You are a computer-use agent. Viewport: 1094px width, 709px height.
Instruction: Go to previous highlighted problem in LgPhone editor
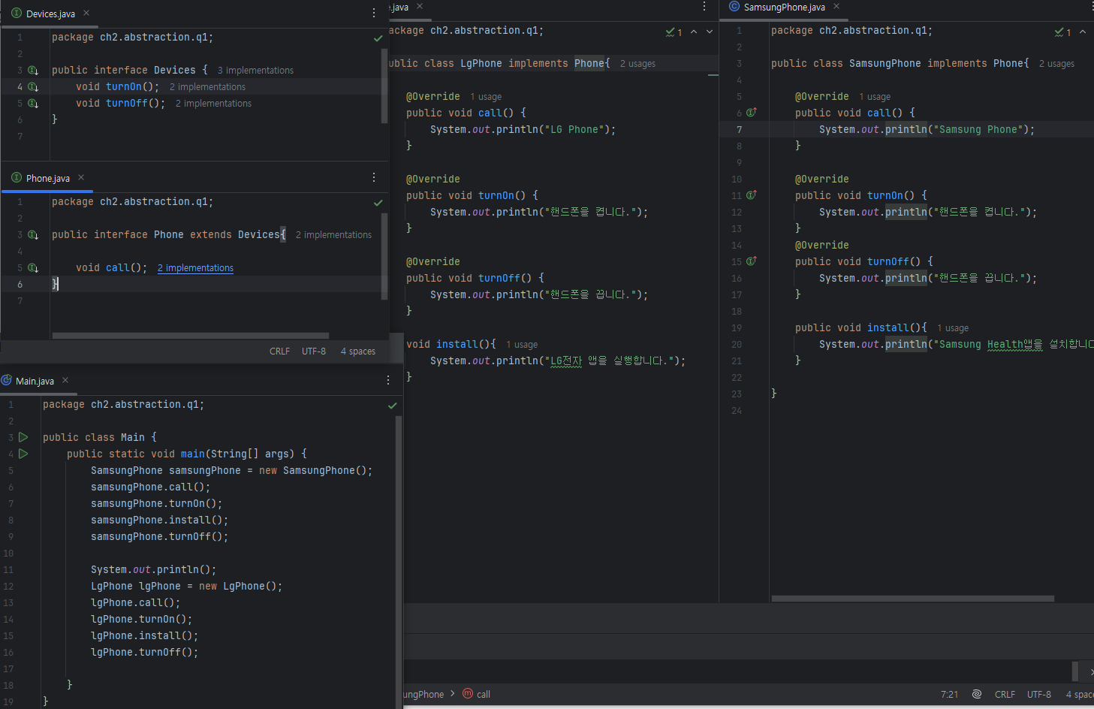tap(694, 32)
